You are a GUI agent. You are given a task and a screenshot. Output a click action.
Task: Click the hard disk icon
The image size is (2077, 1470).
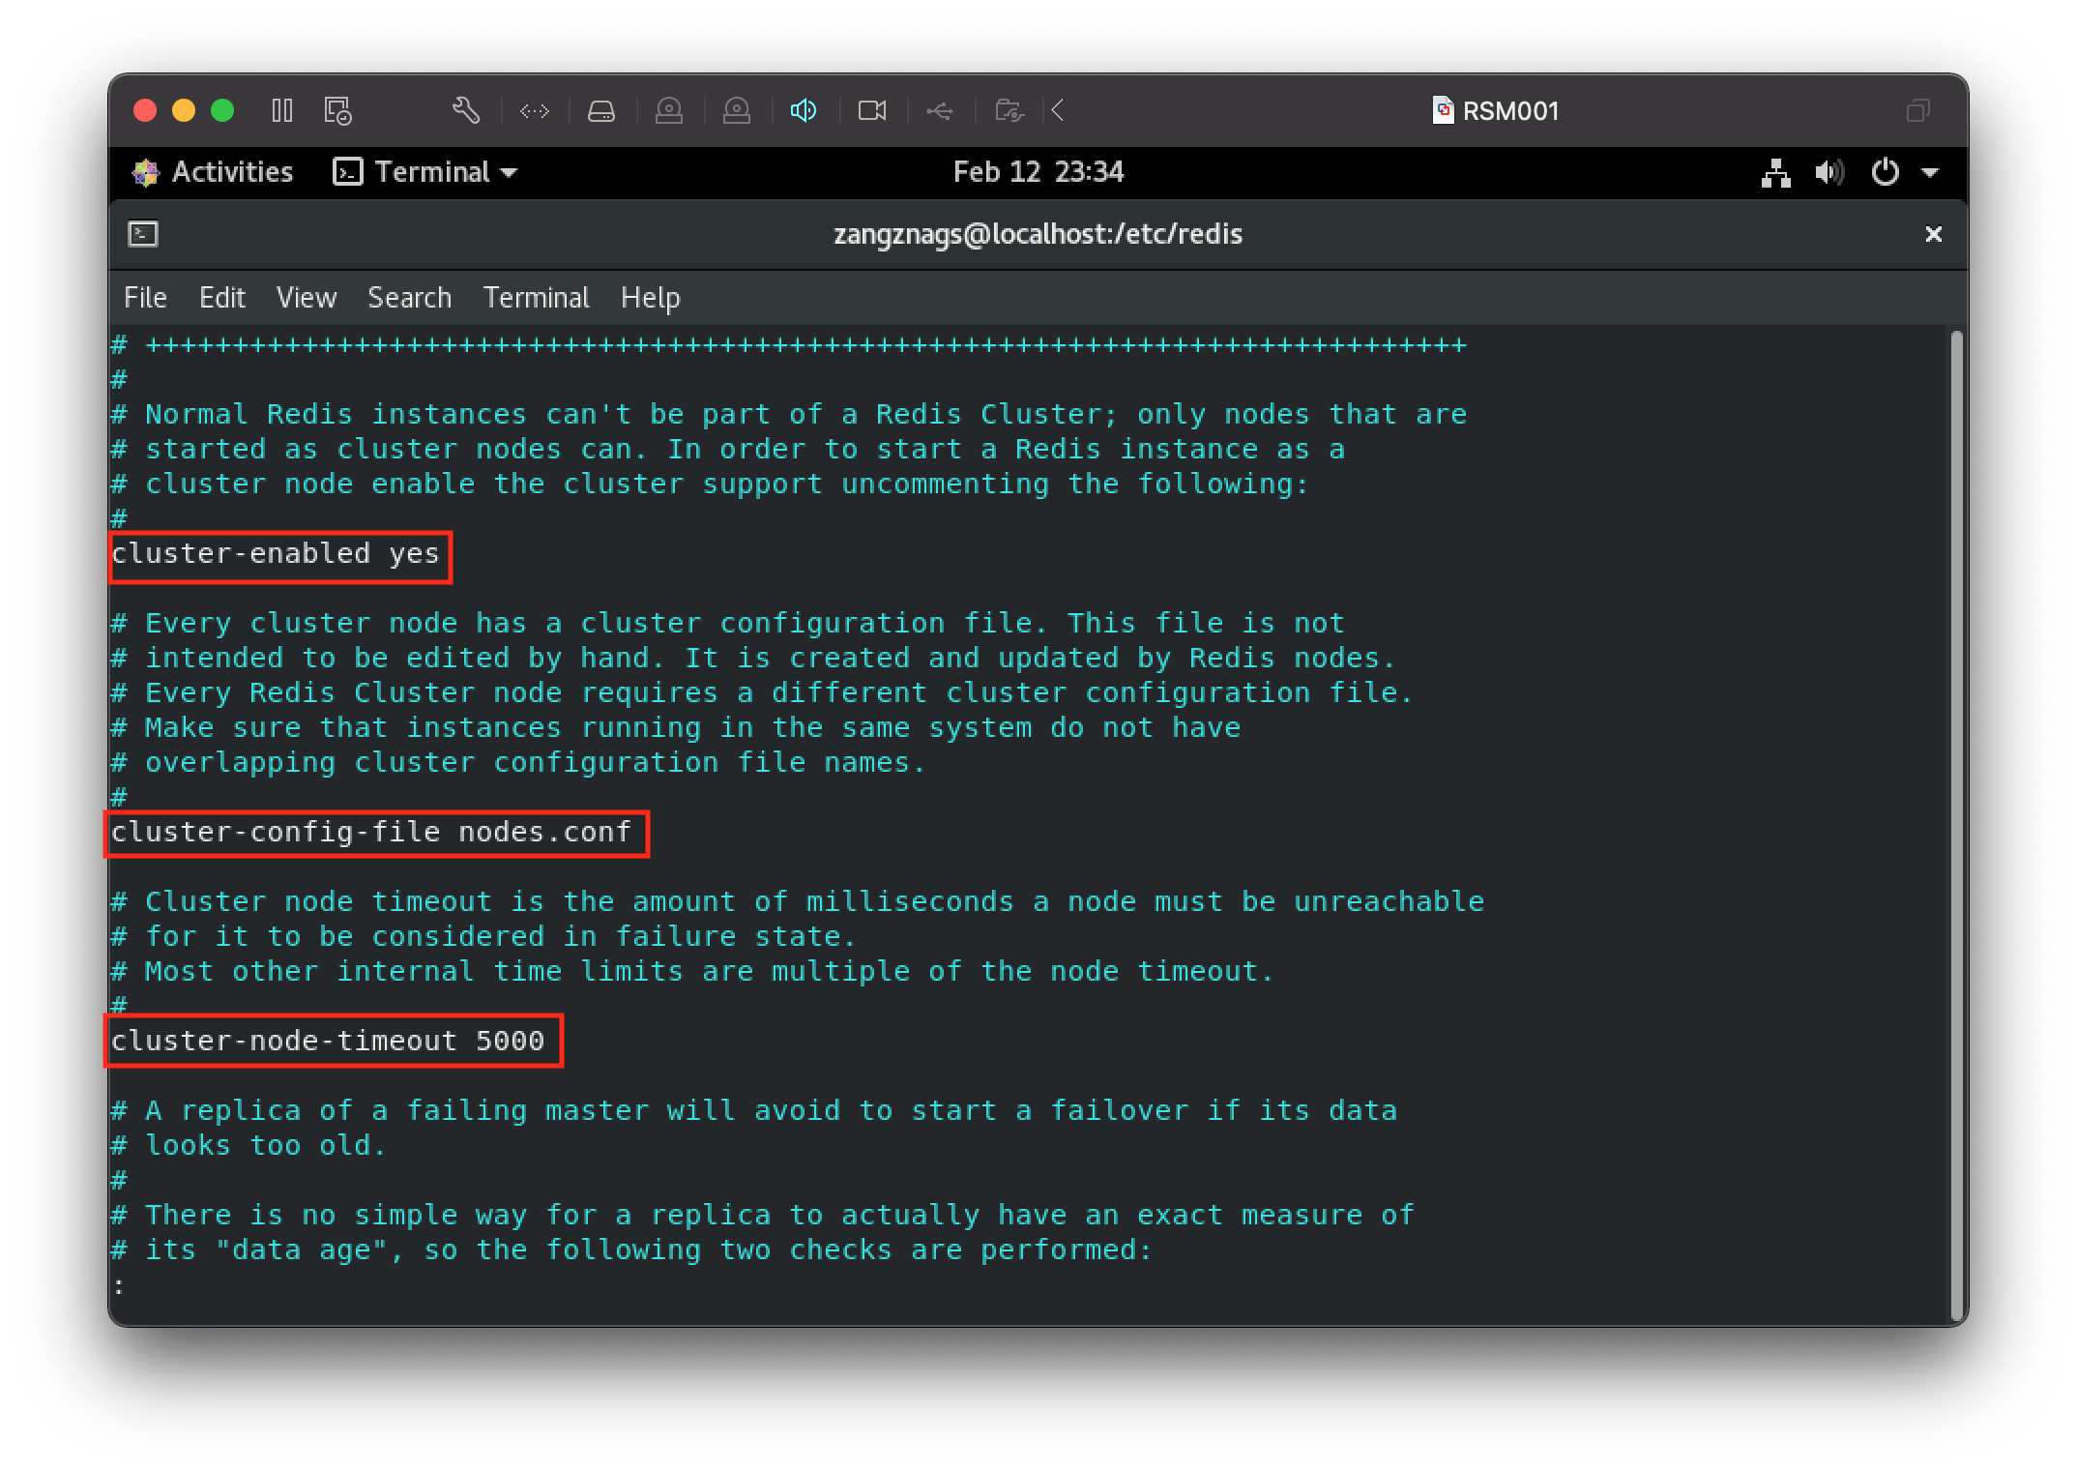click(x=601, y=111)
